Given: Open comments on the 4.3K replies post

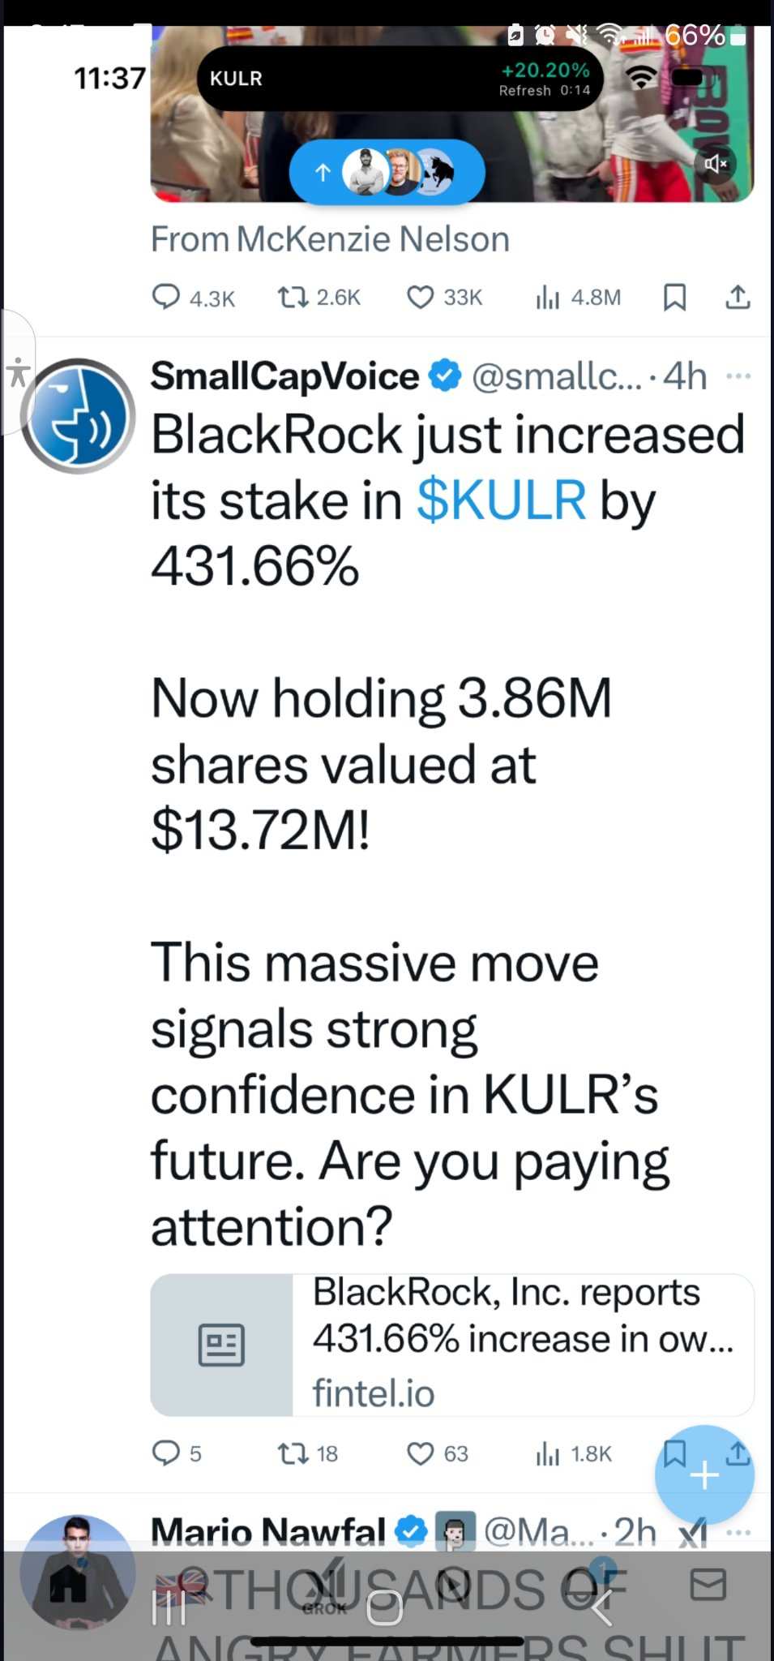Looking at the screenshot, I should (x=193, y=298).
